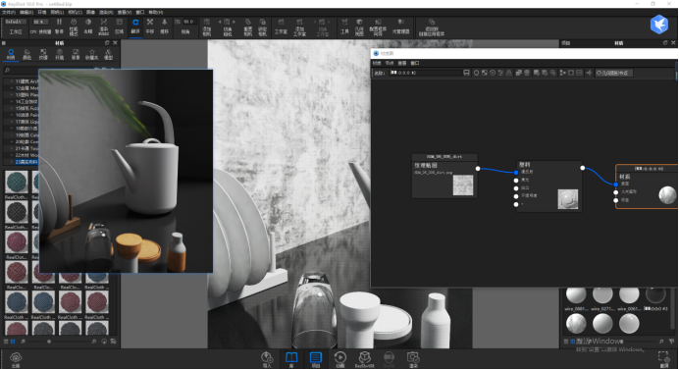
Task: Expand the 14 工业 material folder
Action: pos(12,101)
